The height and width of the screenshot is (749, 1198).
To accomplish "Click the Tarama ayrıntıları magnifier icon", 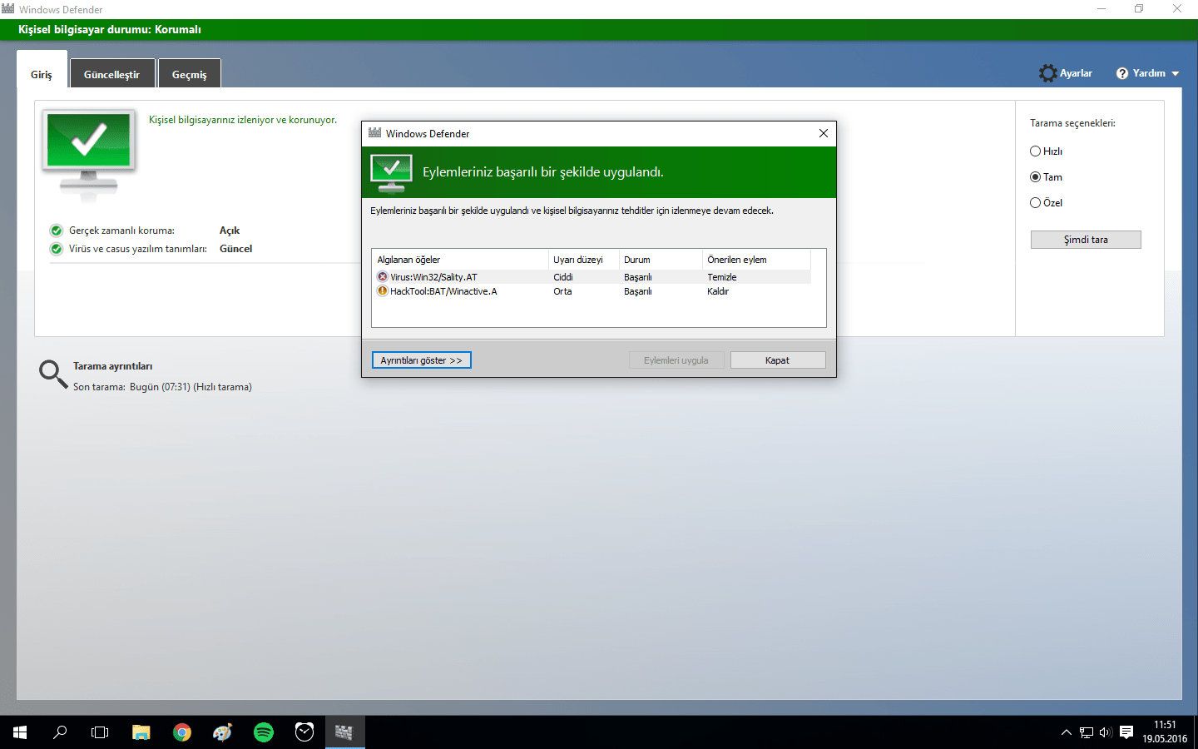I will (x=53, y=374).
